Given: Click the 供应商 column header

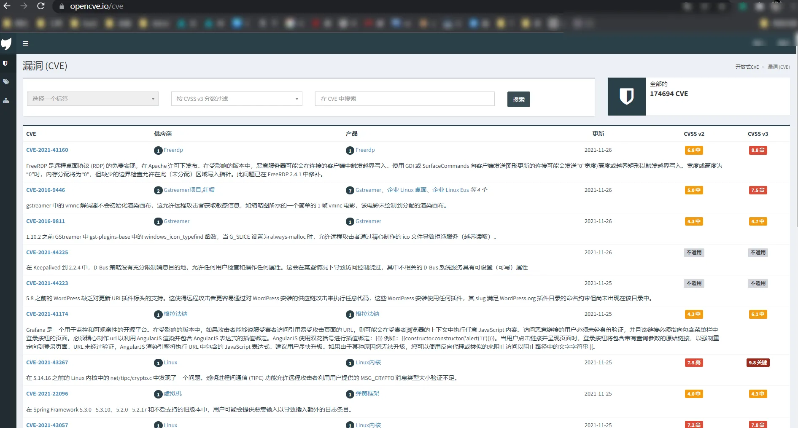Looking at the screenshot, I should click(x=163, y=134).
